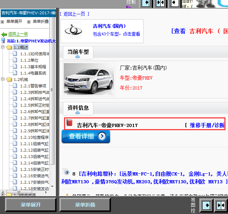
Task: Open document 1.1.2单位
Action: click(x=29, y=60)
